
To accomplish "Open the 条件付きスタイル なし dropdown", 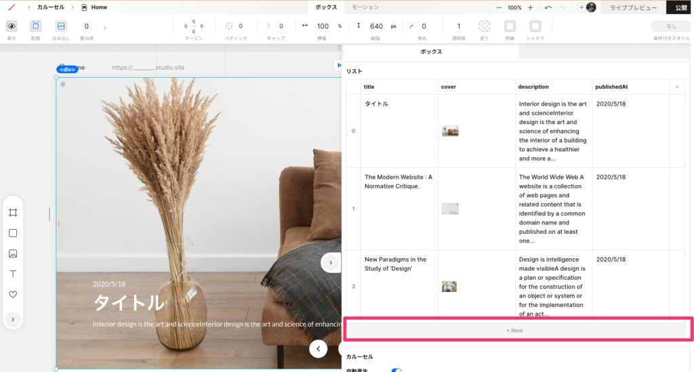I will [671, 26].
